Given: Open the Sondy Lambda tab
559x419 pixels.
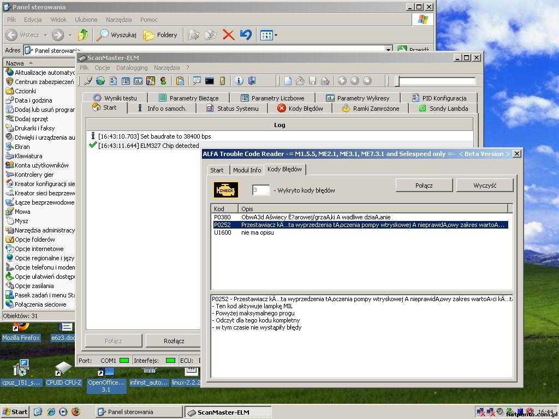Looking at the screenshot, I should pos(443,109).
